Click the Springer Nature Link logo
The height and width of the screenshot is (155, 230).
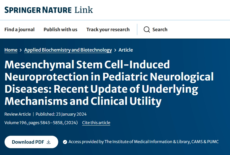coord(49,10)
